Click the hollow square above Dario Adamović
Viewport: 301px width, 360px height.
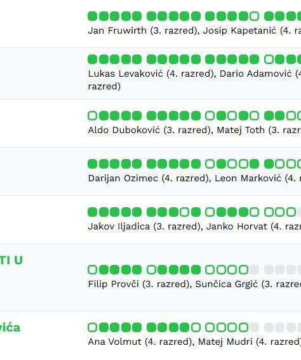(269, 59)
